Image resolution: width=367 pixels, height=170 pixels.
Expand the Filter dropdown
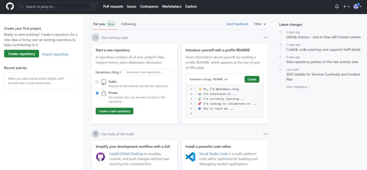pyautogui.click(x=260, y=24)
